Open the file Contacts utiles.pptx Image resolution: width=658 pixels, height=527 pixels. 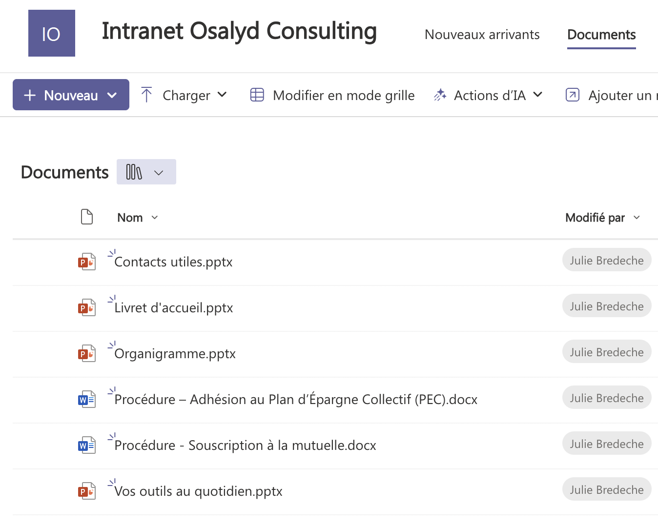173,261
